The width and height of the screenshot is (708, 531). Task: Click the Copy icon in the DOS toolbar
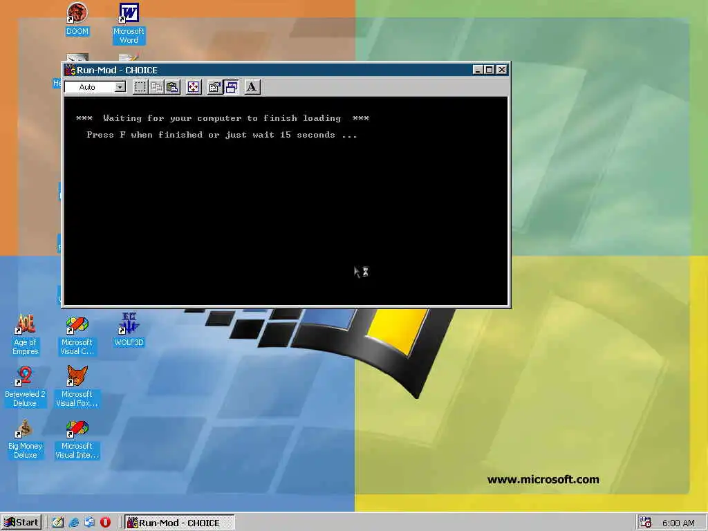157,86
